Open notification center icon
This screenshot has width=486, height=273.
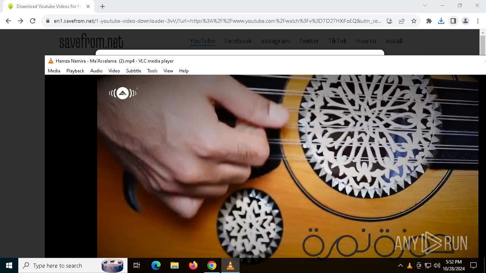473,265
